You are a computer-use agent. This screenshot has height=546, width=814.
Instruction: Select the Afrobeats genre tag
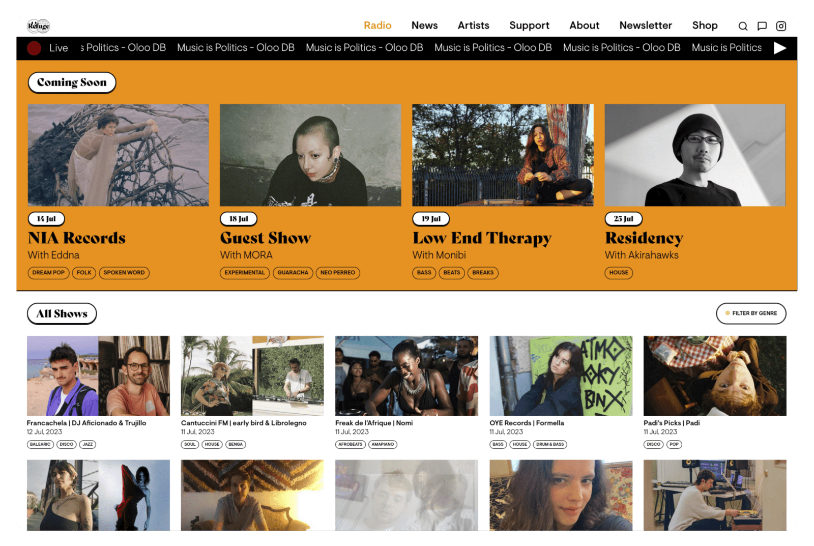351,444
